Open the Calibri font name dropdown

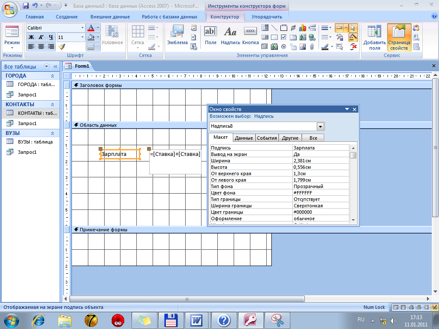tap(82, 28)
